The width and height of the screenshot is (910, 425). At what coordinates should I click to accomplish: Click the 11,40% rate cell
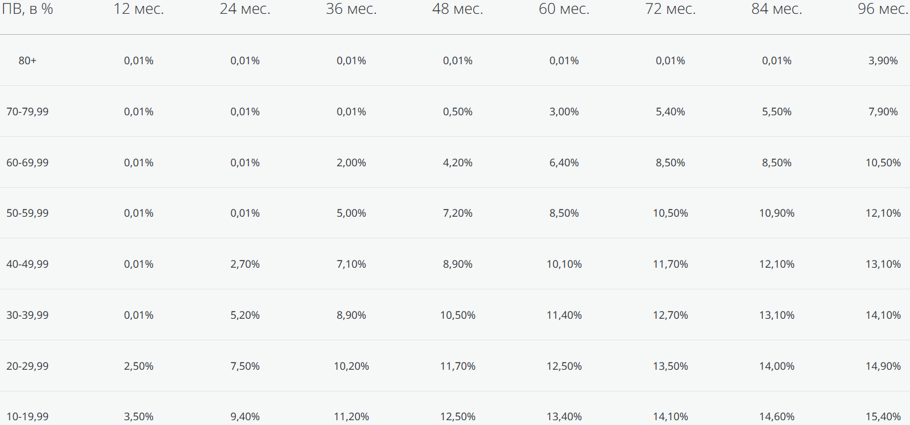click(x=564, y=315)
